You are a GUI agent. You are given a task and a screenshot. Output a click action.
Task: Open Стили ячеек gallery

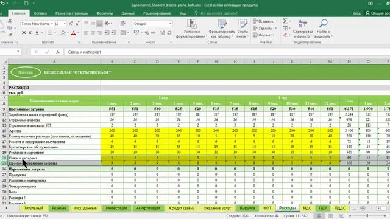click(x=243, y=29)
